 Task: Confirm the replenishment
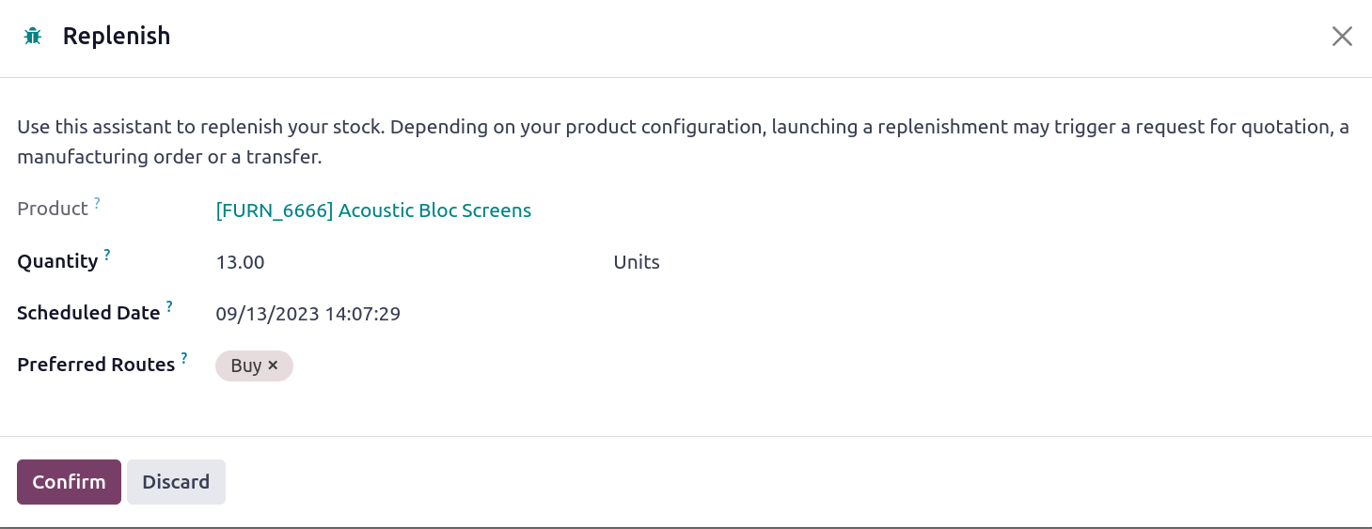69,482
